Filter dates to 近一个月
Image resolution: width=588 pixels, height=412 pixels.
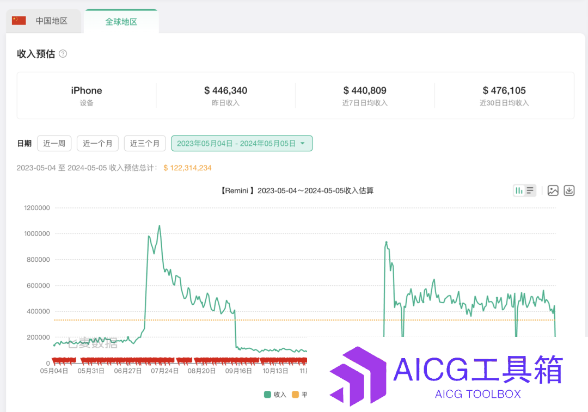click(97, 143)
